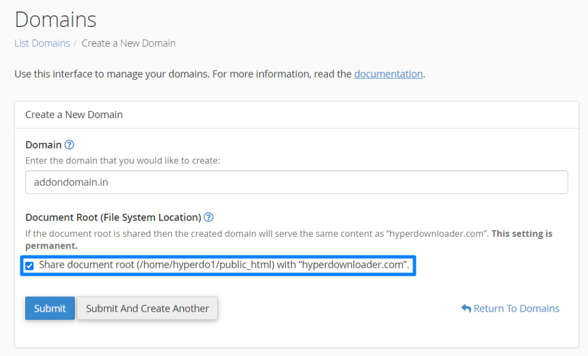This screenshot has height=356, width=588.
Task: Click Submit And Create Another
Action: pos(147,308)
